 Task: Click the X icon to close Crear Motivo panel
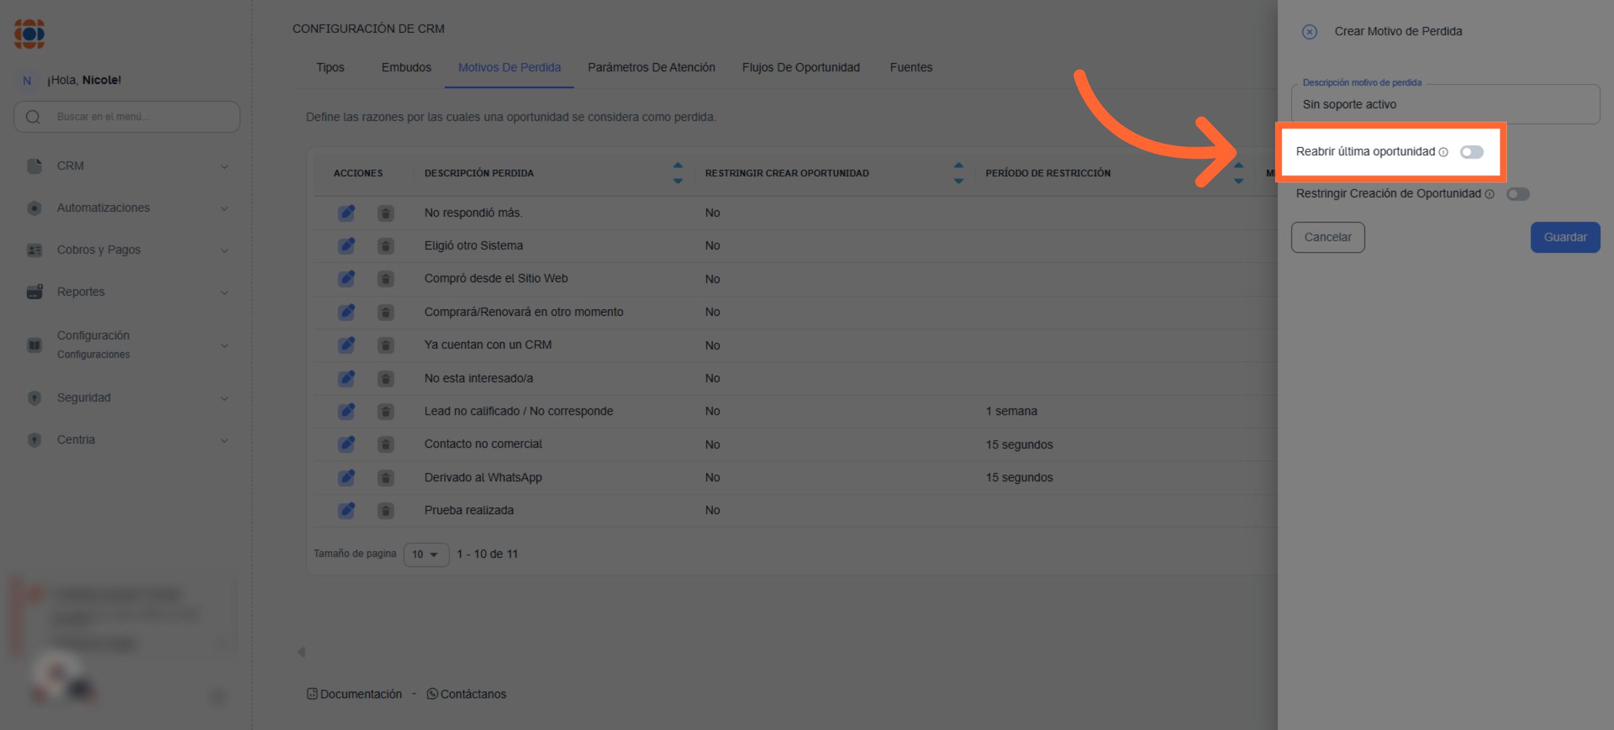point(1309,32)
